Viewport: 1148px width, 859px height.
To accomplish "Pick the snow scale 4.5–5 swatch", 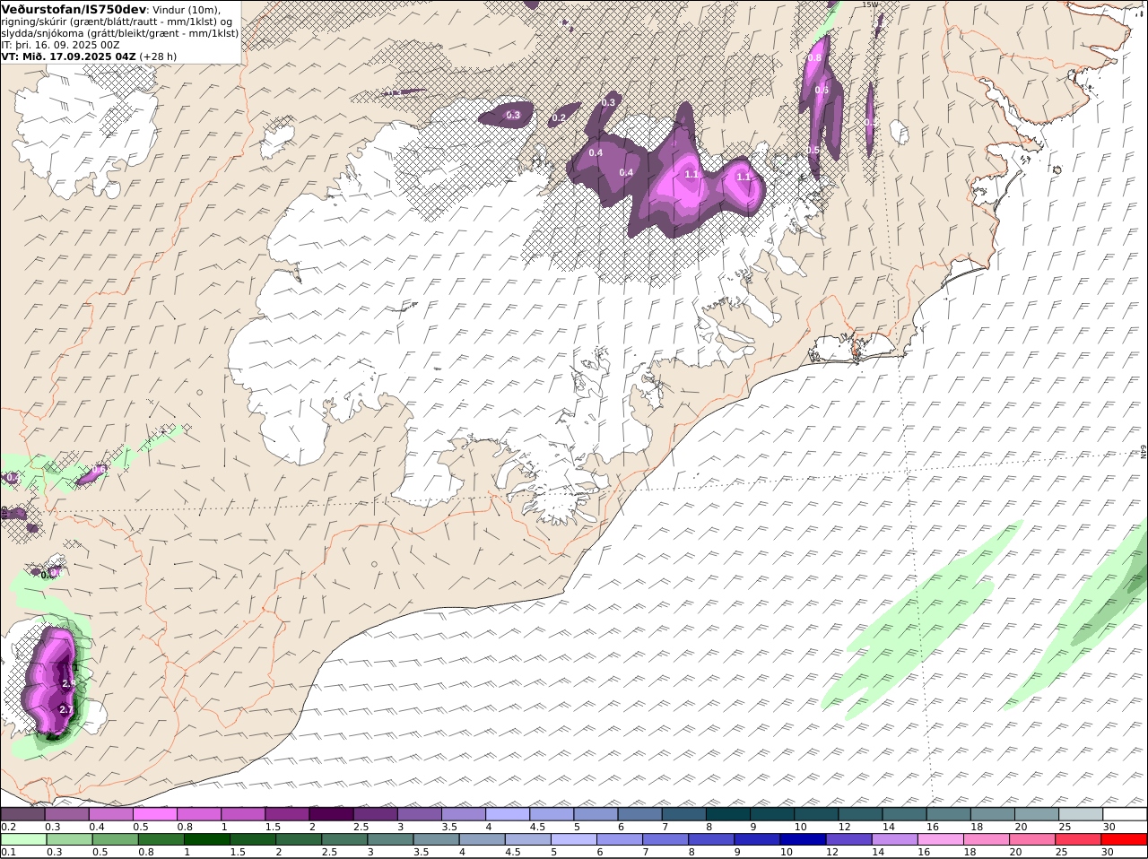I will 552,813.
